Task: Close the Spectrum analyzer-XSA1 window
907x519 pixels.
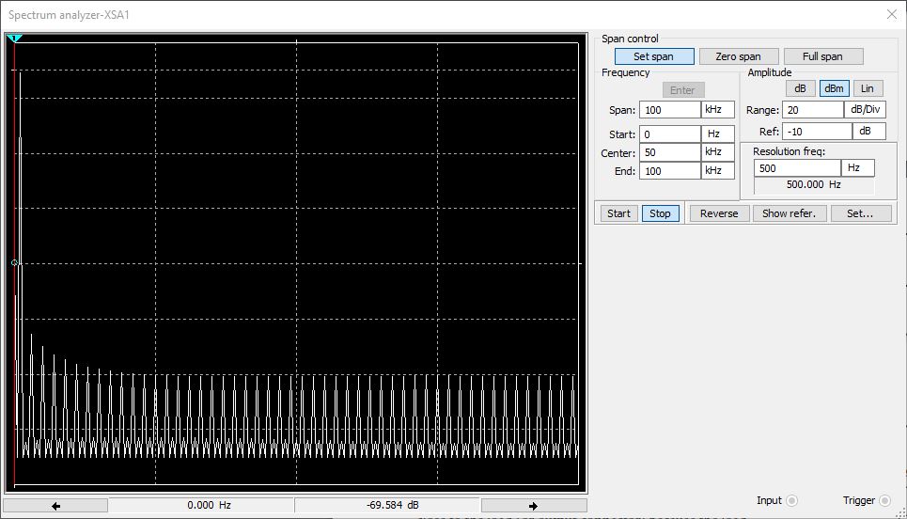Action: pyautogui.click(x=891, y=14)
